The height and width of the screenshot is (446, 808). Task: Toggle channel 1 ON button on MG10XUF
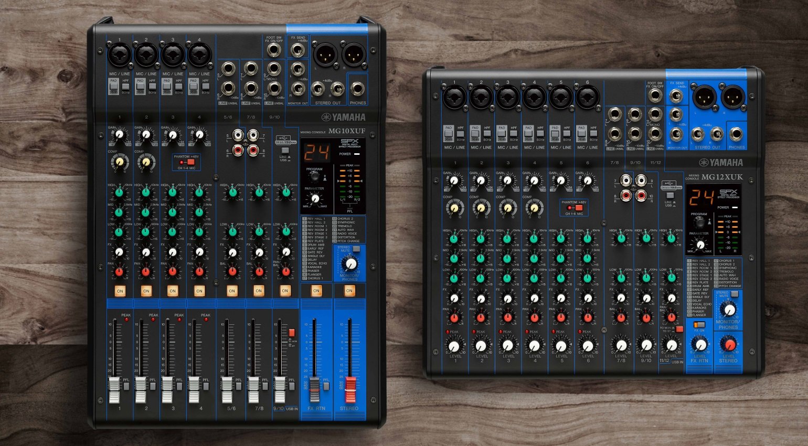click(120, 291)
